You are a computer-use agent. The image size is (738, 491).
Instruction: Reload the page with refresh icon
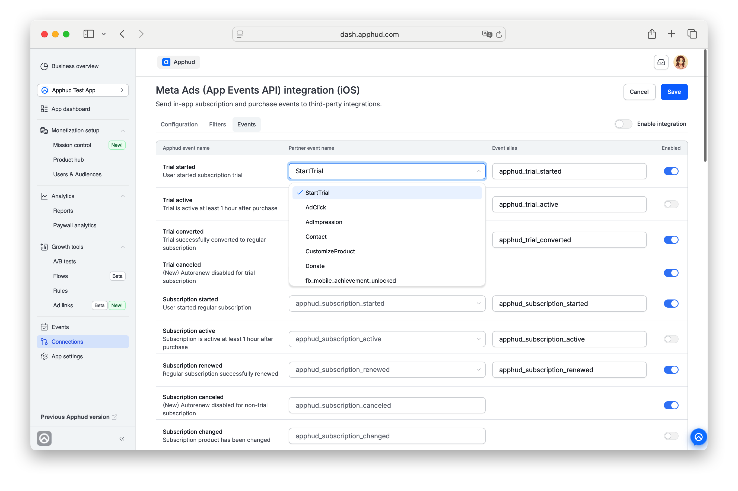click(x=499, y=34)
